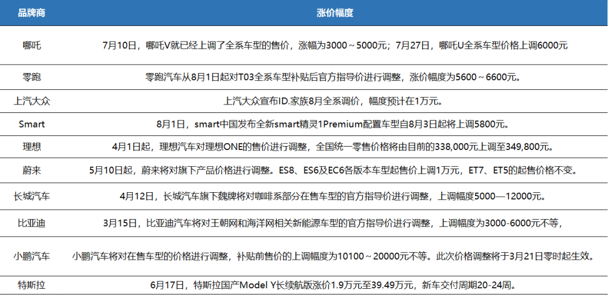Click the 涨价幅度 column header

[335, 13]
